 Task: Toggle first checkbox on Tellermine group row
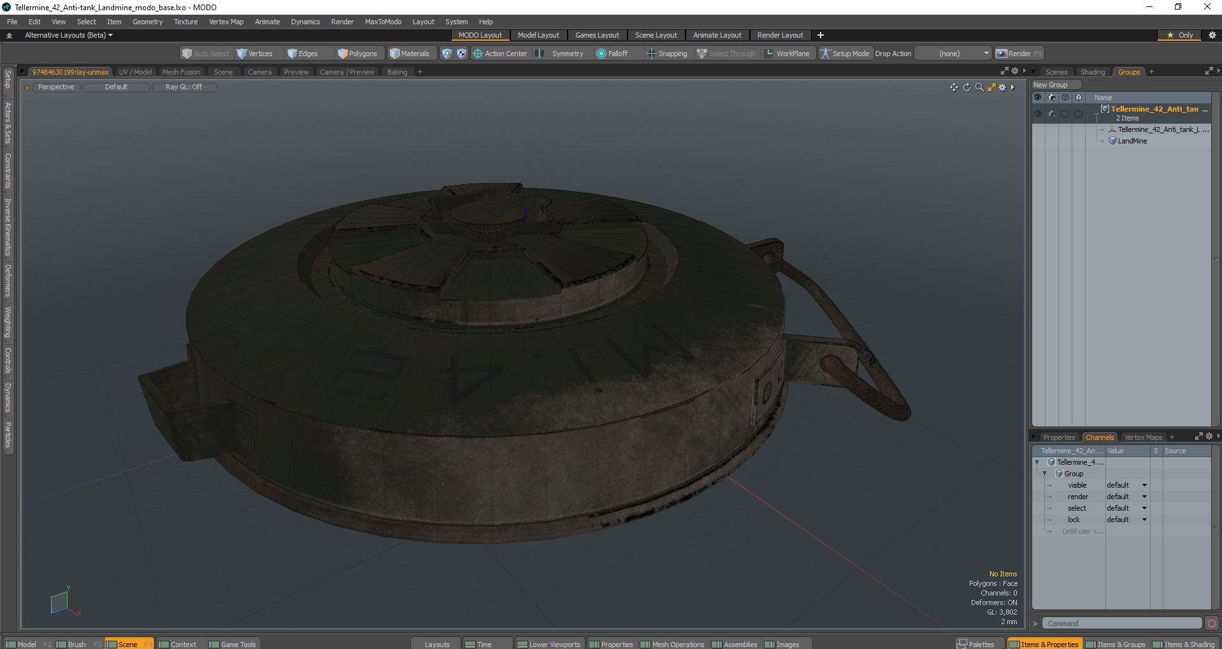click(x=1065, y=113)
